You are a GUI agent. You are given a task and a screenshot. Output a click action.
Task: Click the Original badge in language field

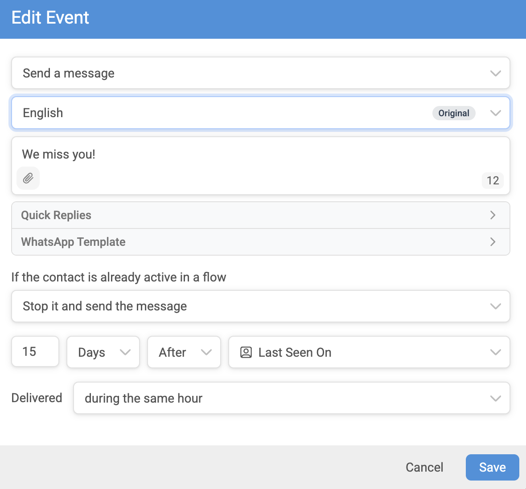(x=453, y=113)
